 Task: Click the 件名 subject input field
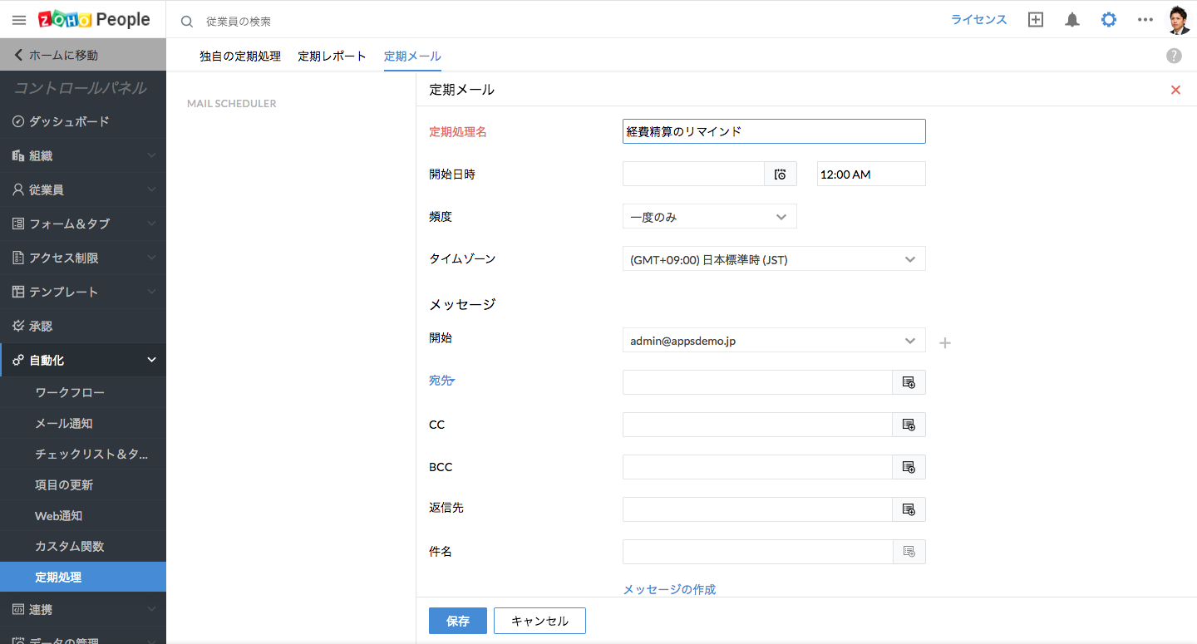click(x=757, y=552)
